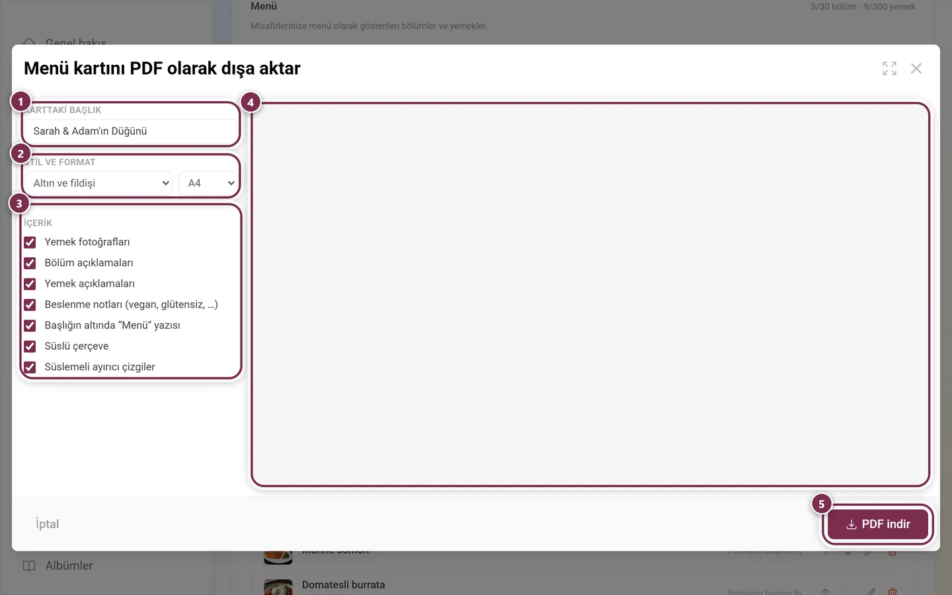Screen dimensions: 952x595
Task: Click the dialog title "Menü kartını PDF olarak dışa aktar"
Action: point(162,68)
